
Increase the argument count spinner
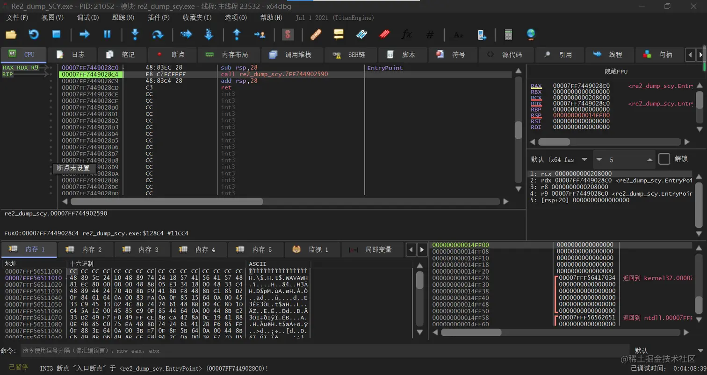click(650, 159)
